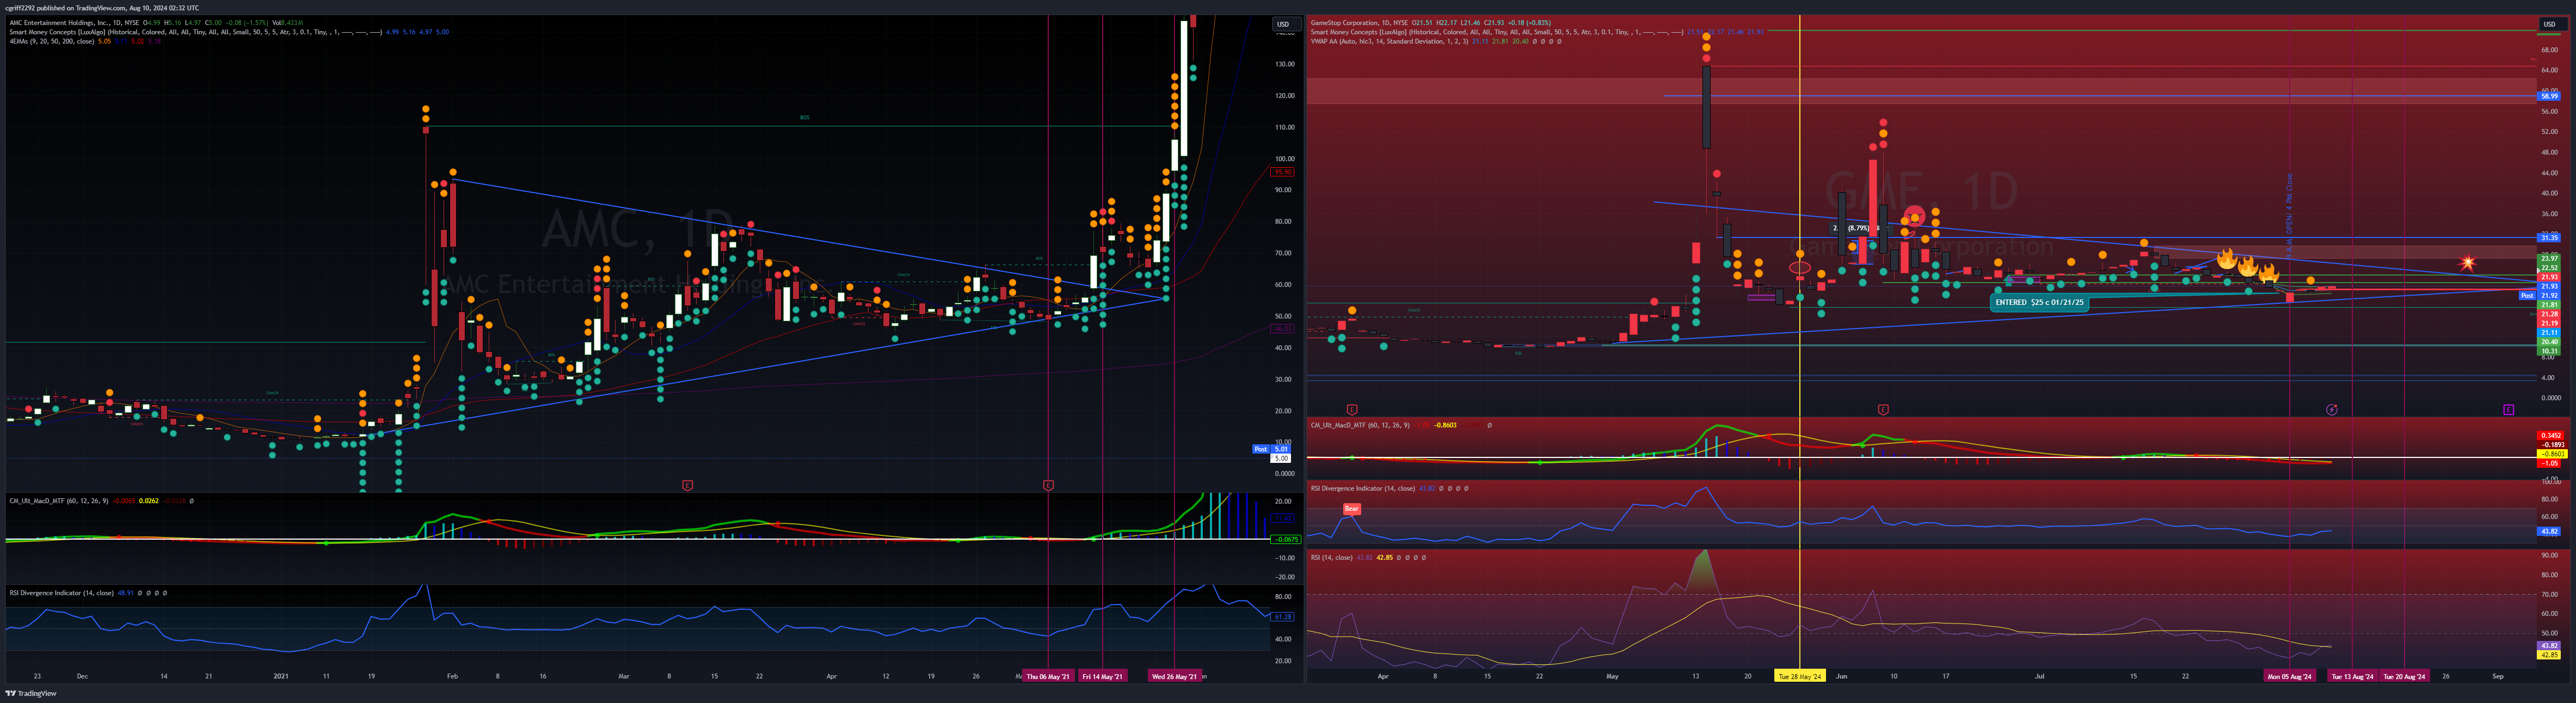The width and height of the screenshot is (2576, 703).
Task: Click the April earnings E icon on GameStop chart
Action: (x=1352, y=409)
